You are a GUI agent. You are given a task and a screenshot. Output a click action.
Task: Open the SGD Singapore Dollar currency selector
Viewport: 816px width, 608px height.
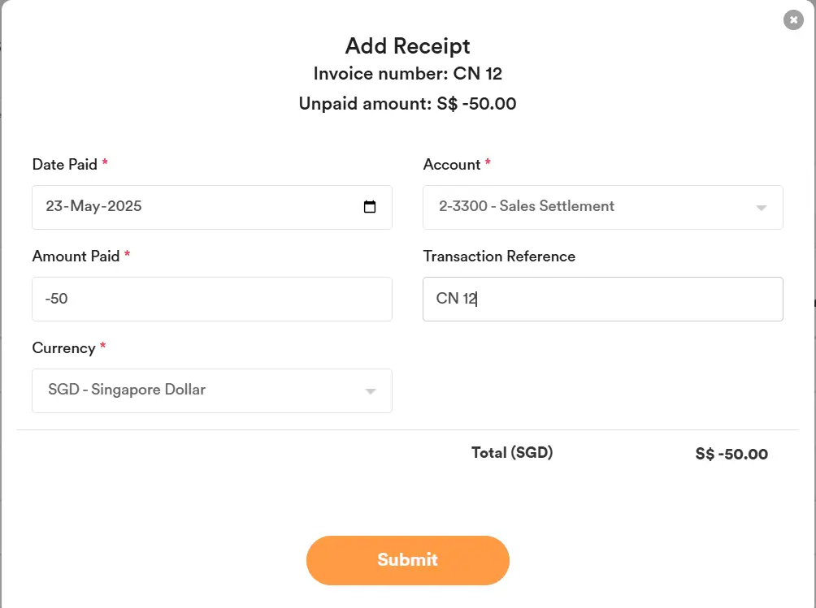pos(211,390)
